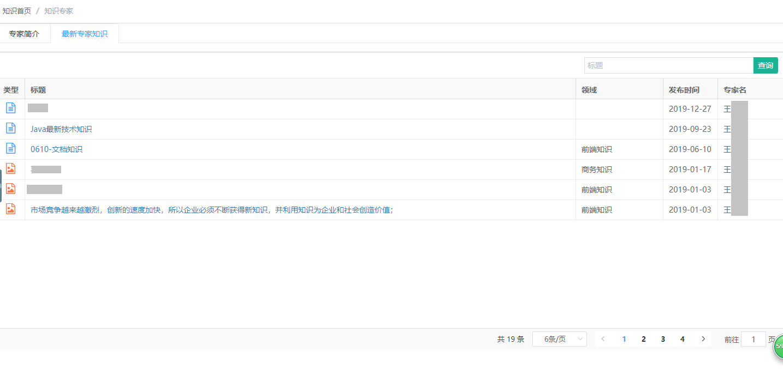Open the 0610-文档知识 title link
The width and height of the screenshot is (783, 369).
(x=56, y=149)
